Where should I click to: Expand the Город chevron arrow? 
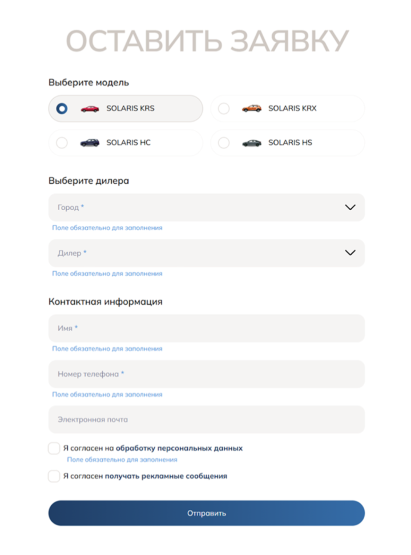pyautogui.click(x=350, y=207)
